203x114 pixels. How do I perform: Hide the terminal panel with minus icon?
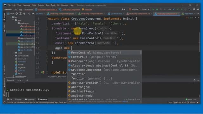[x=198, y=80]
